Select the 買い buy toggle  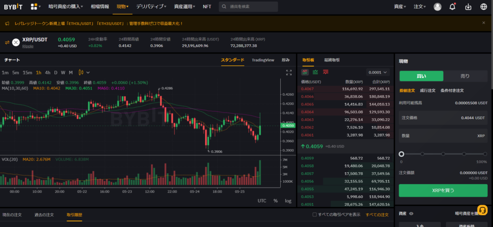click(421, 76)
